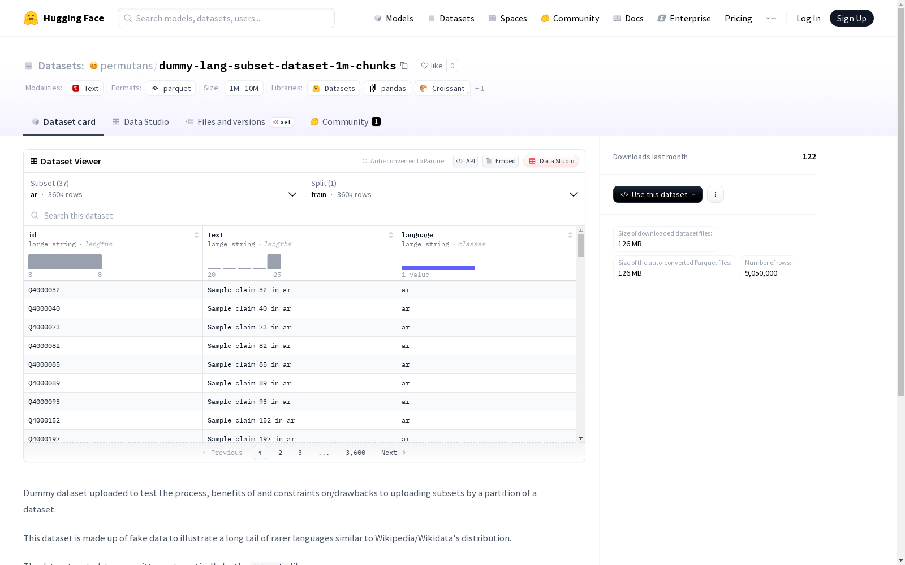Jump to page 3,600
This screenshot has height=565, width=905.
(x=355, y=453)
